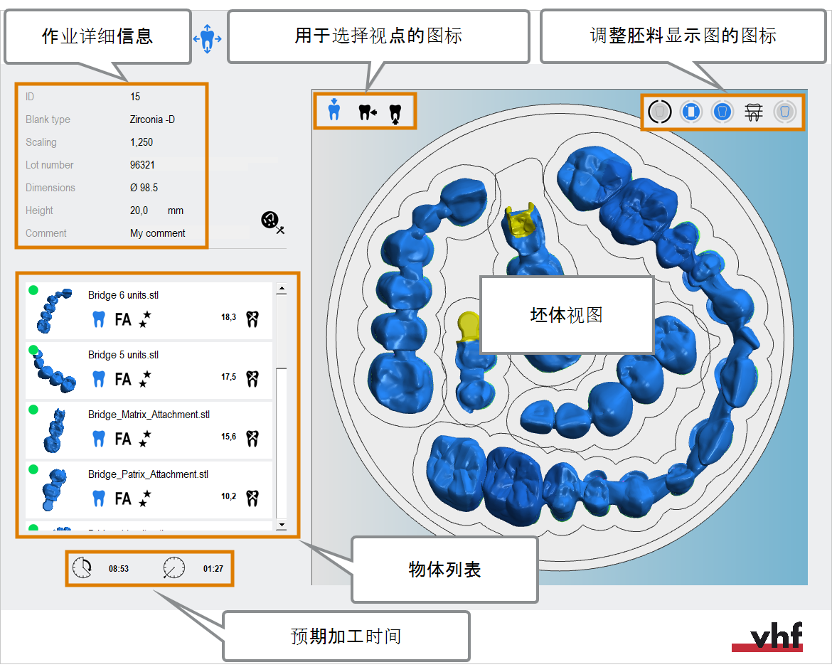
Task: Toggle the solid blue tooth display icon
Action: tap(722, 112)
